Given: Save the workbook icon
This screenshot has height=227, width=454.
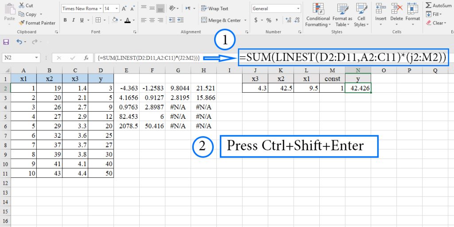Looking at the screenshot, I should (x=6, y=42).
